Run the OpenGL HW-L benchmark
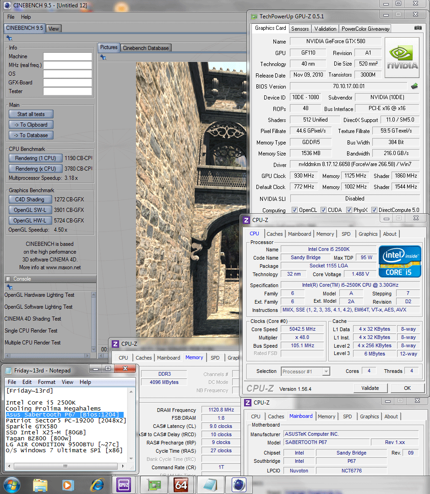Image resolution: width=430 pixels, height=494 pixels. [30, 221]
